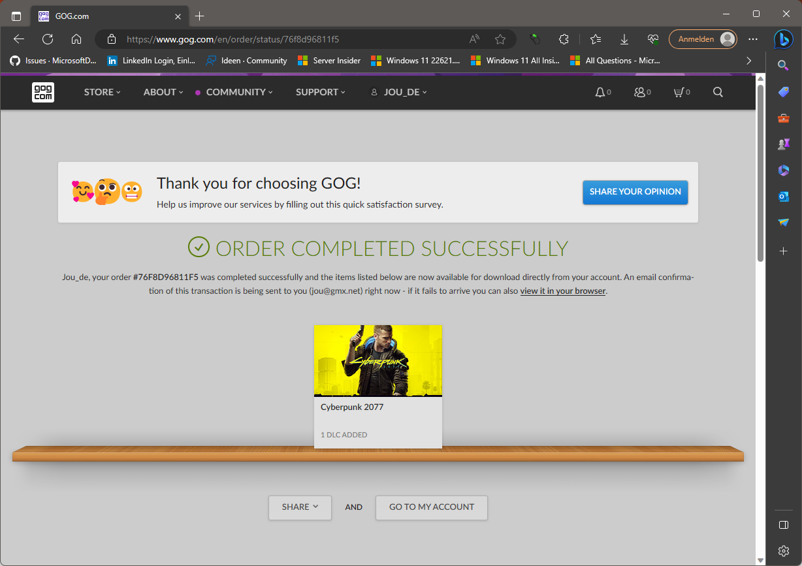View site information lock icon

click(x=112, y=39)
